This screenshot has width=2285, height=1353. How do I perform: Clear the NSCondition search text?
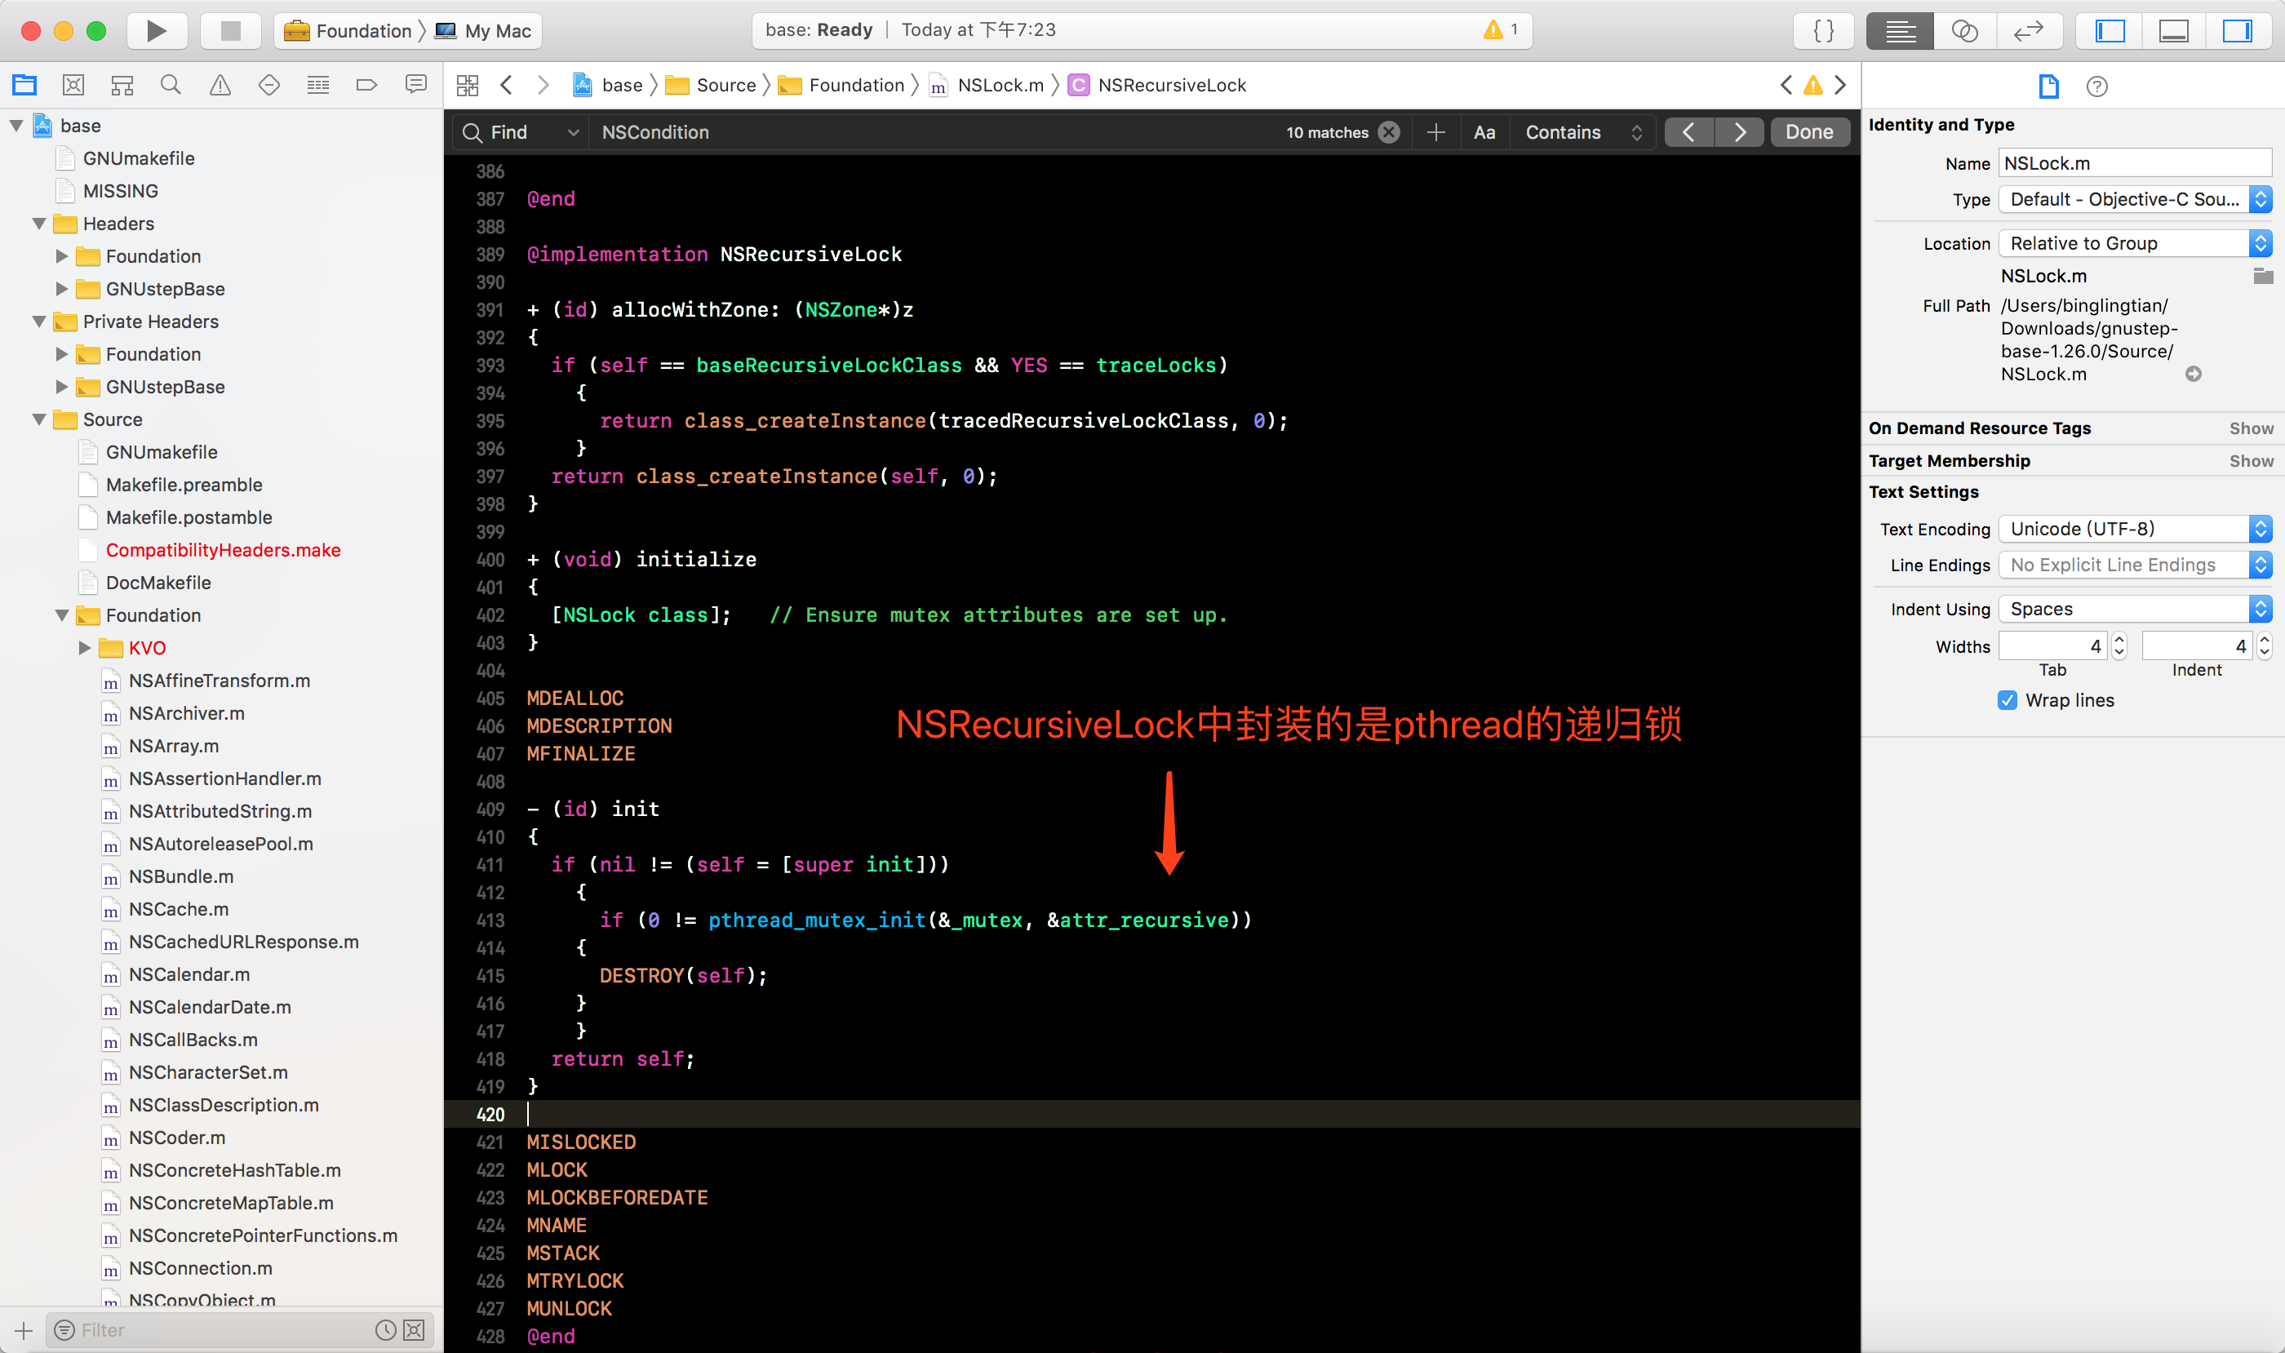1389,132
